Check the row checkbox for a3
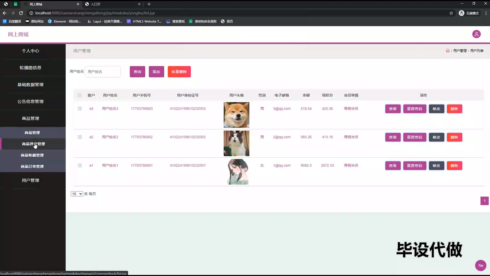The height and width of the screenshot is (276, 490). tap(80, 109)
